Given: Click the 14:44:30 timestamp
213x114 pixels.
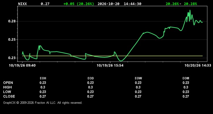Looking at the screenshot, I should coord(132,4).
